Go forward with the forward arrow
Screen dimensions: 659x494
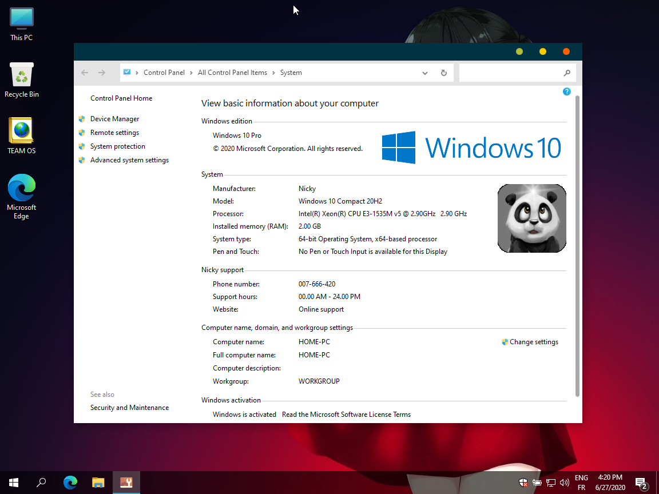[x=102, y=73]
